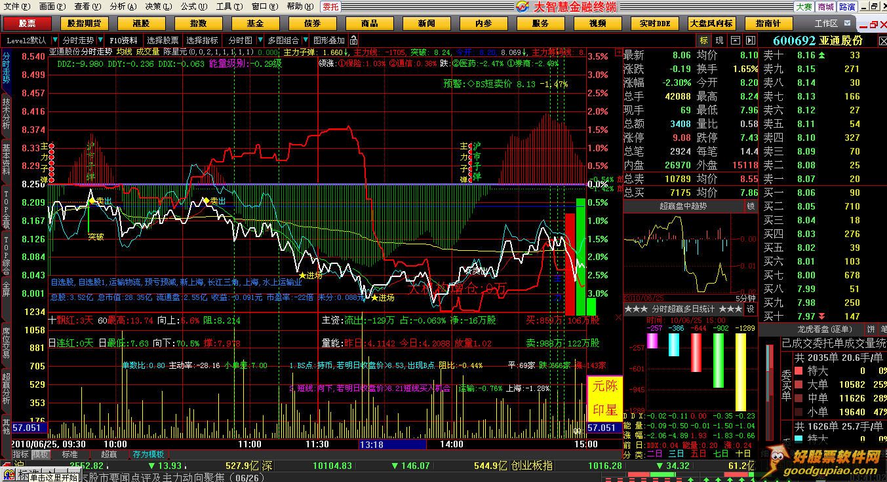The image size is (887, 482).
Task: Open the 分时走势 toolbar dropdown arrow
Action: (100, 41)
